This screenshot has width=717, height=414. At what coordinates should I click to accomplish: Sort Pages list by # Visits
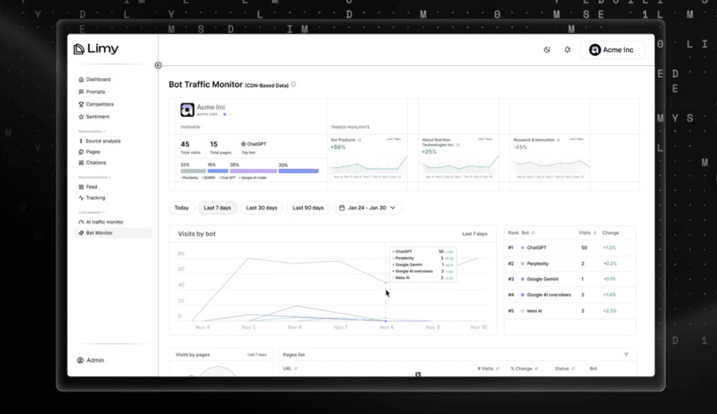(x=488, y=369)
